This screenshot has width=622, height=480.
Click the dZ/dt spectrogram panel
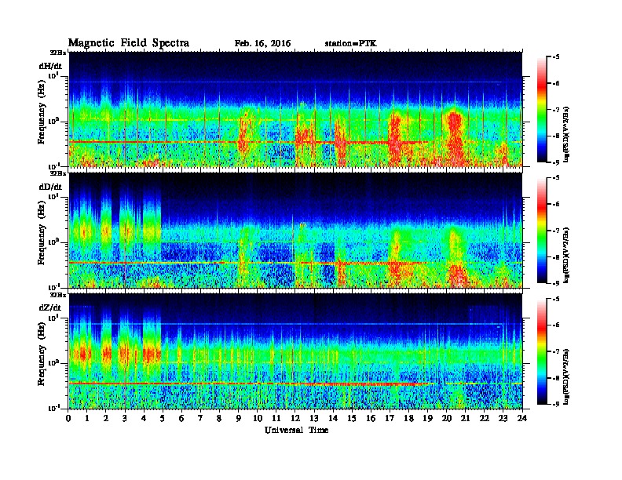[295, 351]
